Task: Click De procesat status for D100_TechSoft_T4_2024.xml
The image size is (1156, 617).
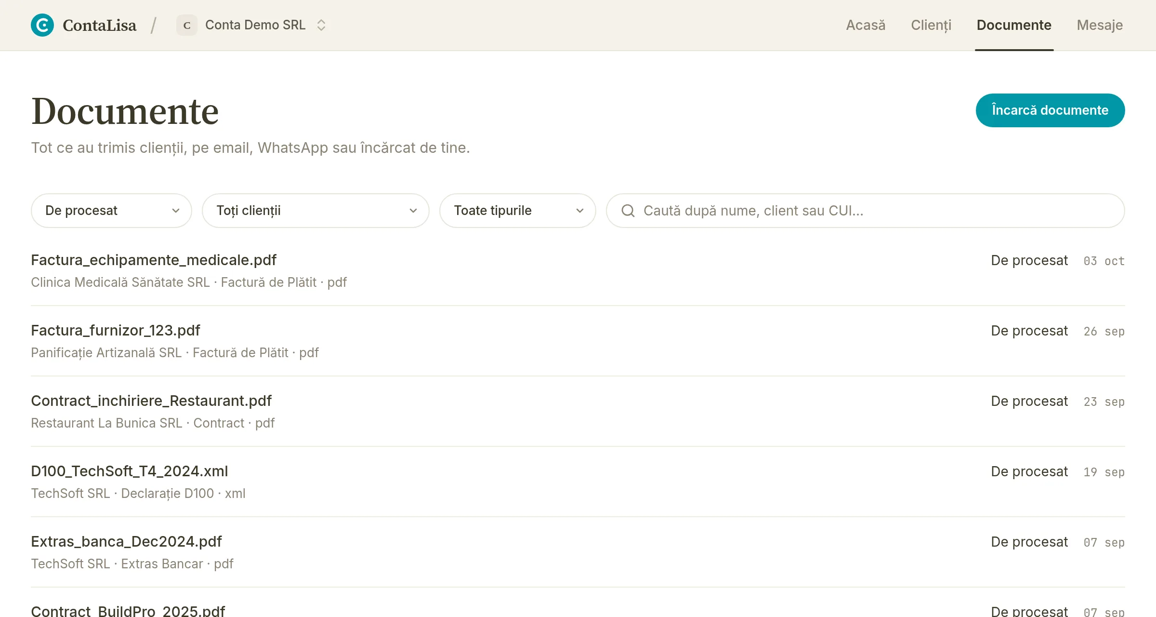Action: tap(1029, 471)
